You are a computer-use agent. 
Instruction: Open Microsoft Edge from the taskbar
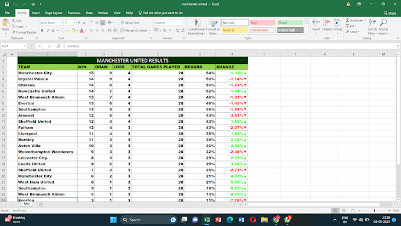pos(229,220)
